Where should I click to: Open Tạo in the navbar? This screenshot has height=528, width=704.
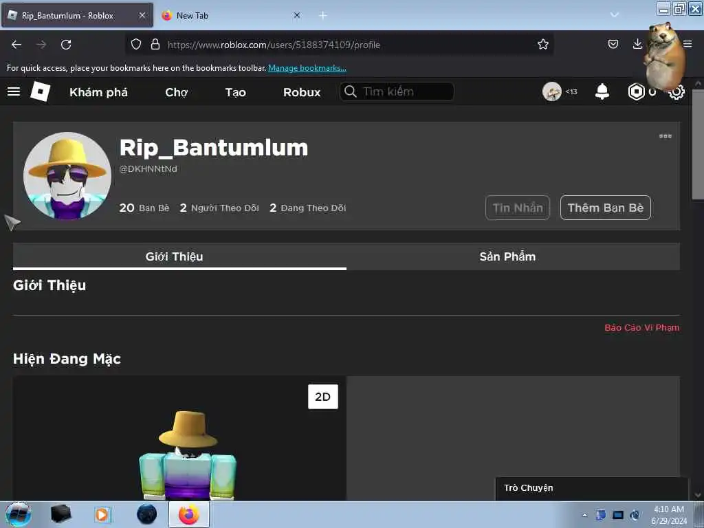click(x=235, y=92)
